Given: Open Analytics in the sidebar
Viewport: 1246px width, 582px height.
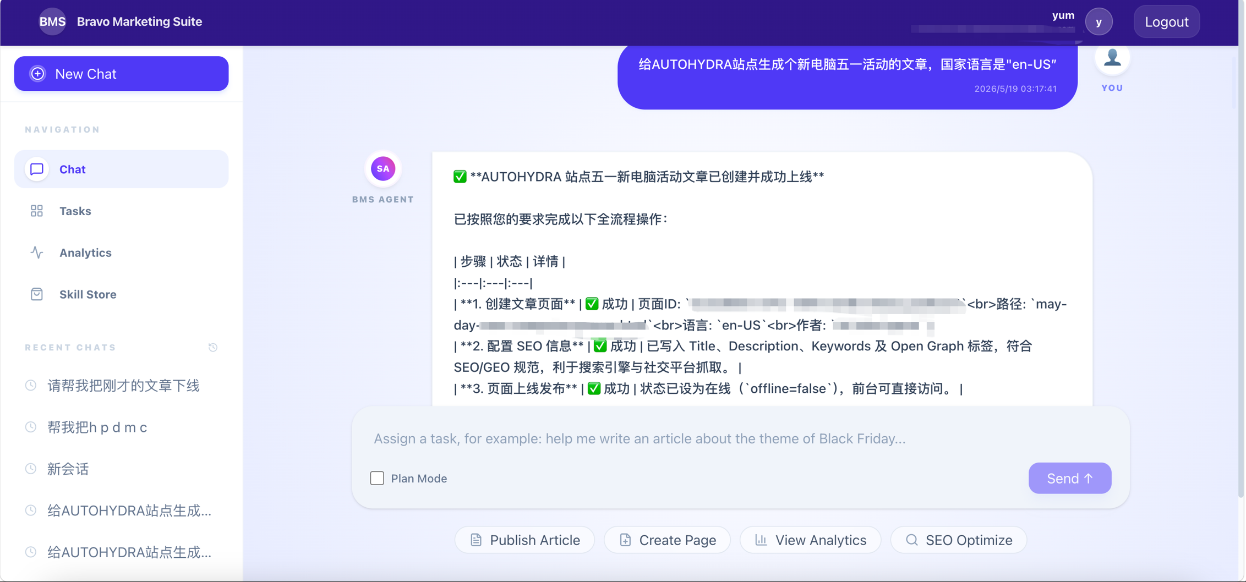Looking at the screenshot, I should 121,252.
